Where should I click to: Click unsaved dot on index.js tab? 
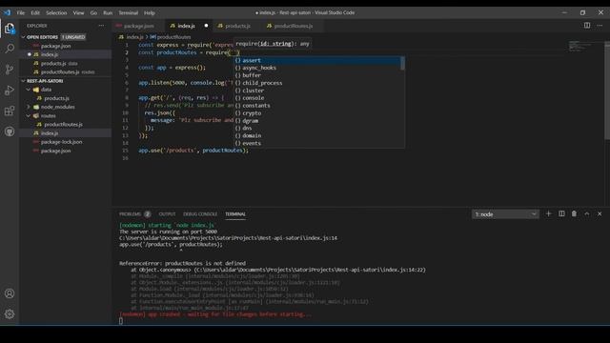pyautogui.click(x=206, y=26)
